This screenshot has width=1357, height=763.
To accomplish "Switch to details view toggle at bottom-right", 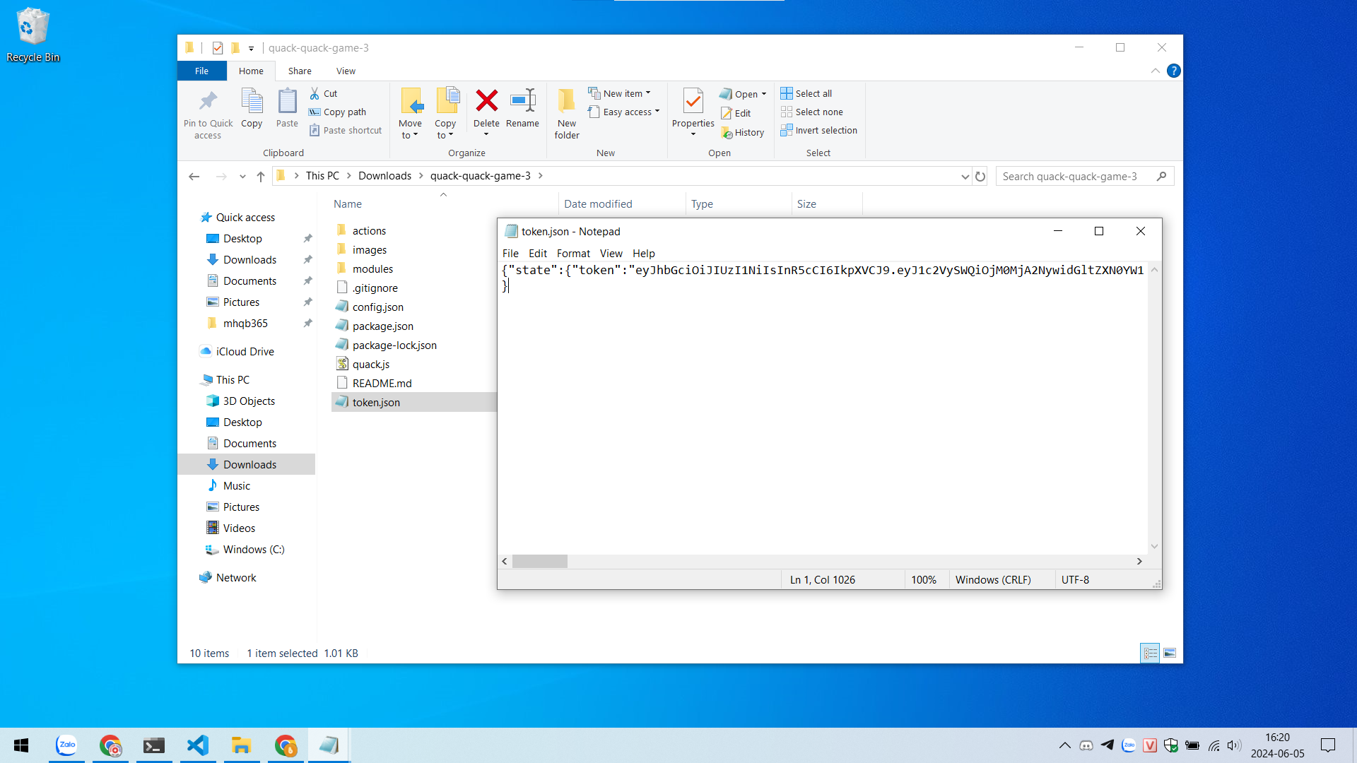I will (1150, 653).
